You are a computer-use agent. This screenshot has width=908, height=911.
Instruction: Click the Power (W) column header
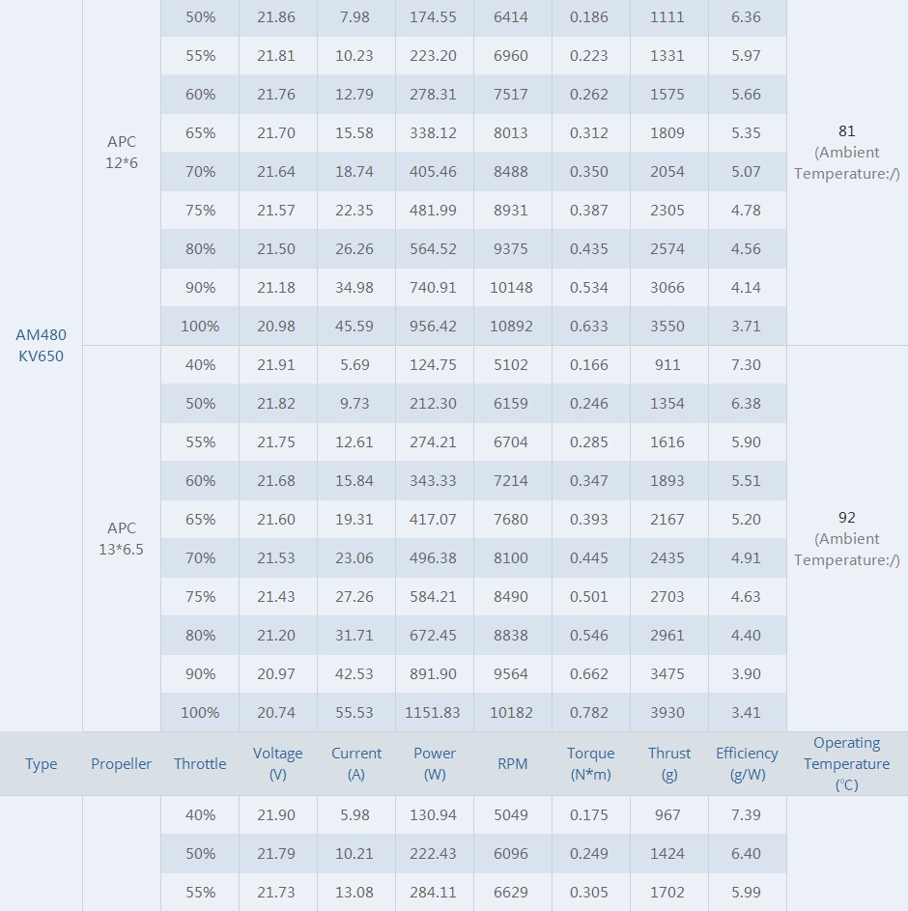(x=435, y=764)
